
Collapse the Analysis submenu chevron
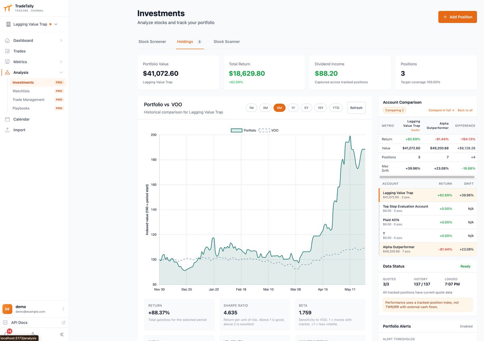point(61,73)
